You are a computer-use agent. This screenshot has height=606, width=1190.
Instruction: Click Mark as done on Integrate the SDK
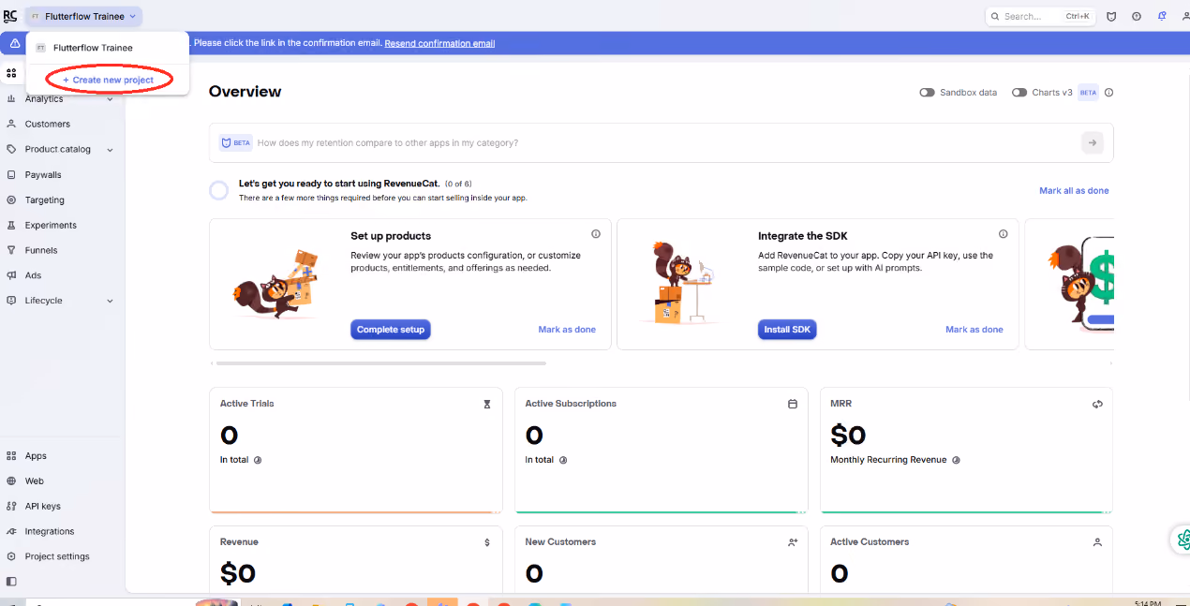coord(974,330)
